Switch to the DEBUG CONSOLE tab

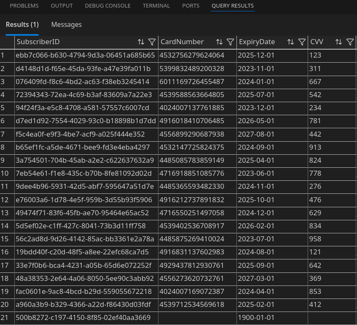[107, 6]
